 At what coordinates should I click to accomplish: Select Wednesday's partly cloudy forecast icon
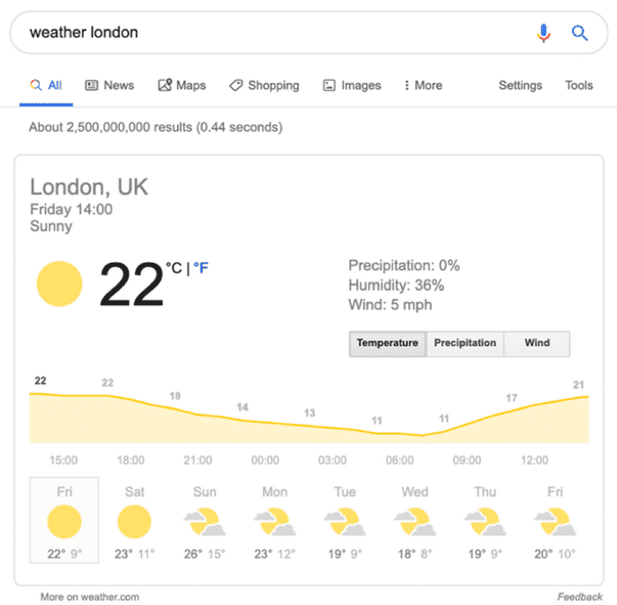415,522
